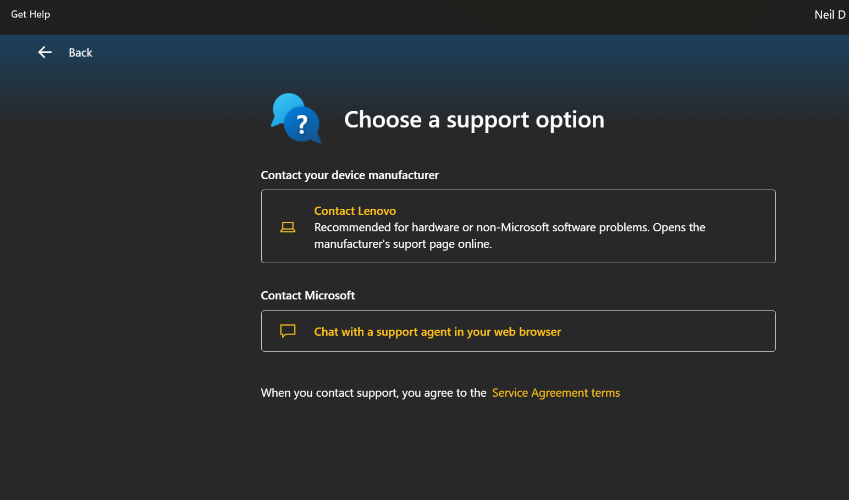Click the "Contact Microsoft" section heading
The width and height of the screenshot is (849, 500).
pos(308,296)
